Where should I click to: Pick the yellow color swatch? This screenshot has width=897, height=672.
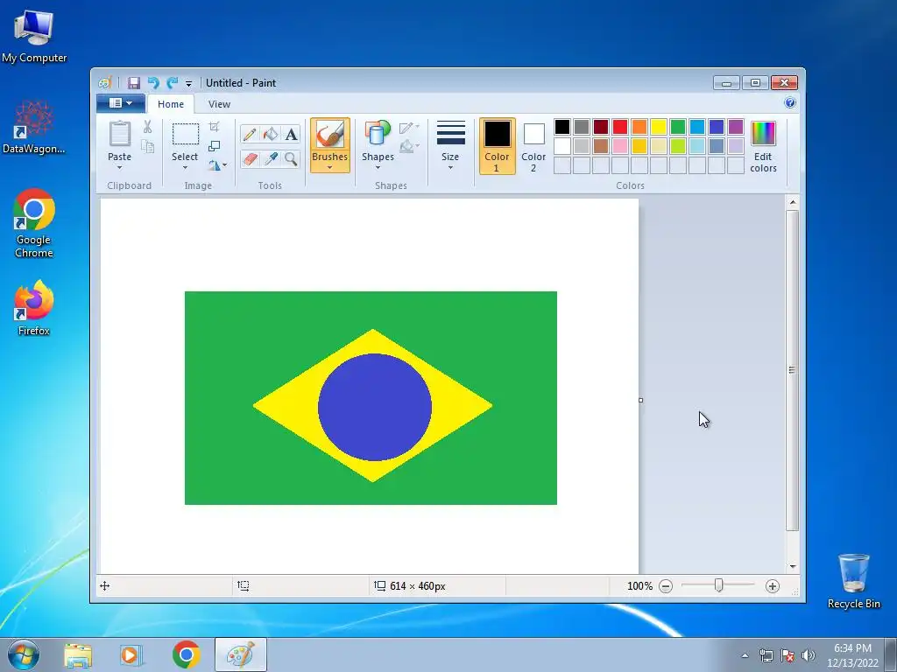pos(659,126)
